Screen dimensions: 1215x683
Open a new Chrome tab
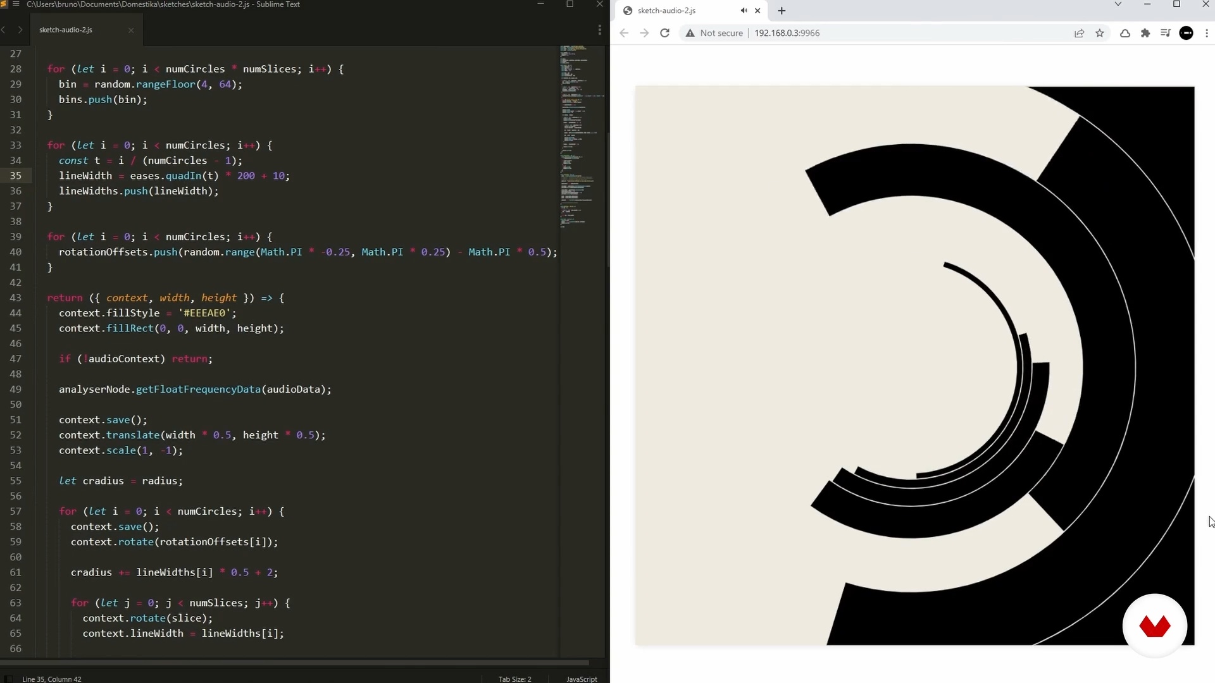[782, 11]
